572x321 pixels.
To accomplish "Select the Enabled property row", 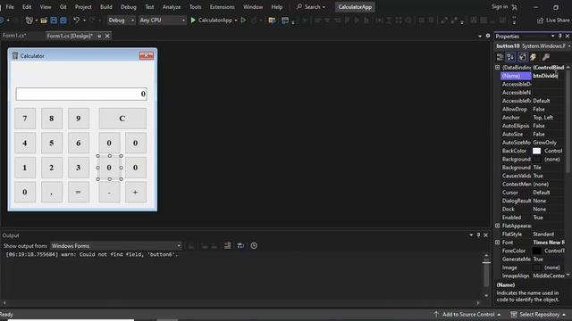I will [x=533, y=218].
